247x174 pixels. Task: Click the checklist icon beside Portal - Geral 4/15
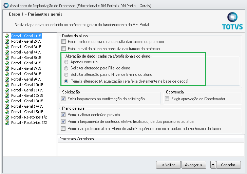click(x=7, y=52)
